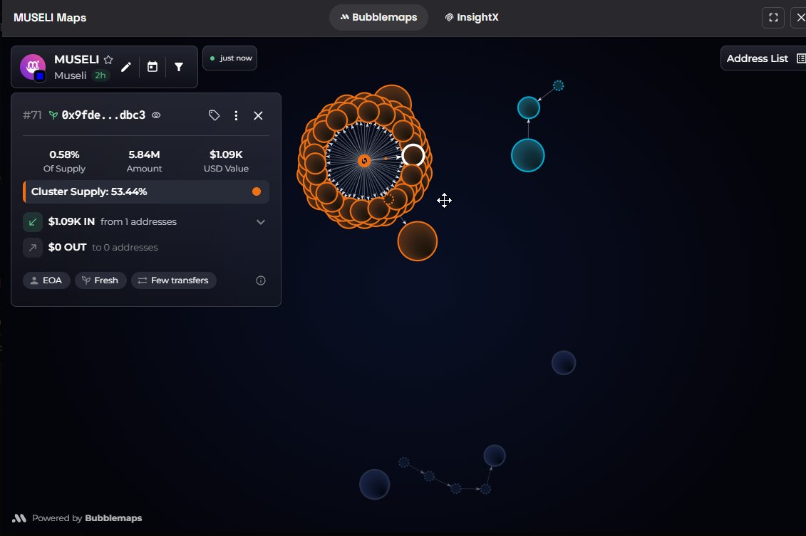Click the outgoing arrow icon
Image resolution: width=806 pixels, height=536 pixels.
pyautogui.click(x=32, y=248)
